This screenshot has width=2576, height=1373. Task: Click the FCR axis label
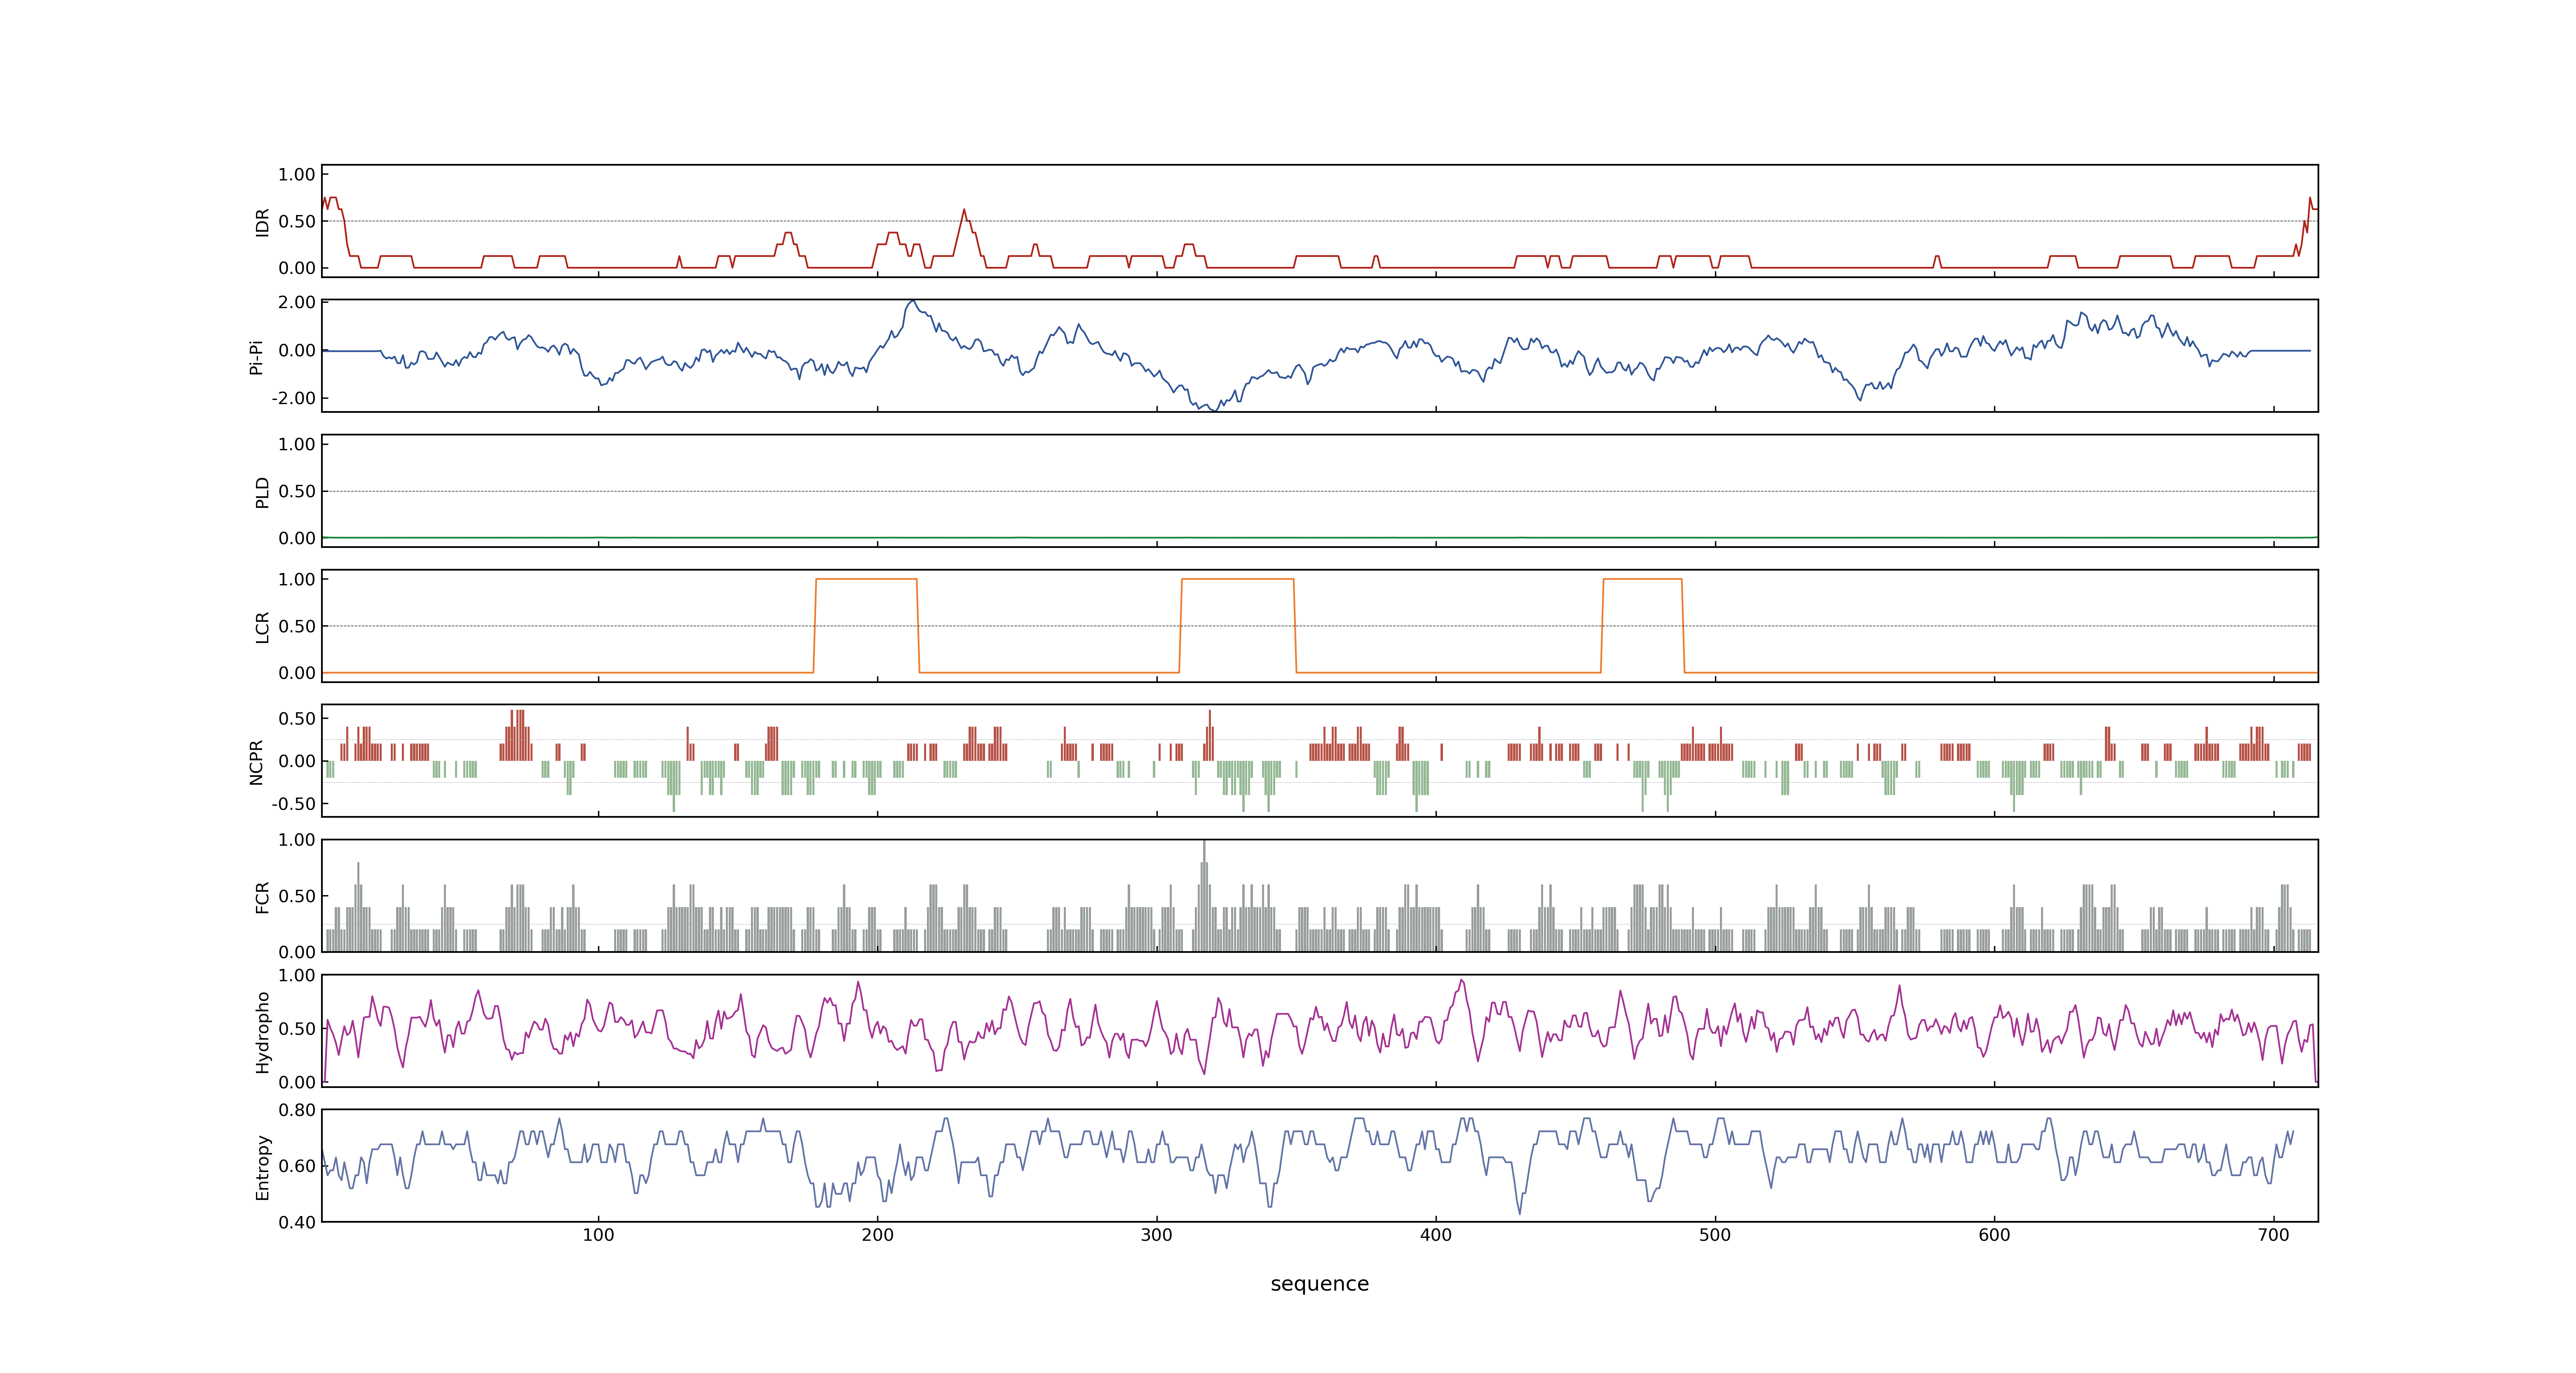pyautogui.click(x=262, y=897)
